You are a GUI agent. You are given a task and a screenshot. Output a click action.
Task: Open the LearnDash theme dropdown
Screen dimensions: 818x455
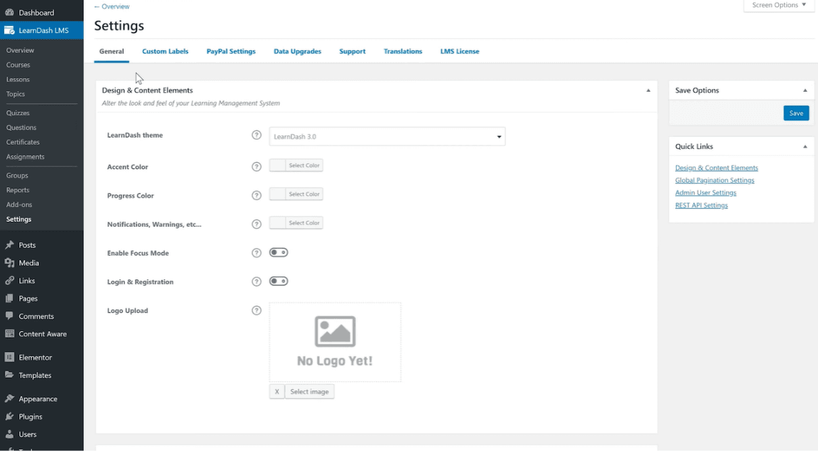pos(387,137)
